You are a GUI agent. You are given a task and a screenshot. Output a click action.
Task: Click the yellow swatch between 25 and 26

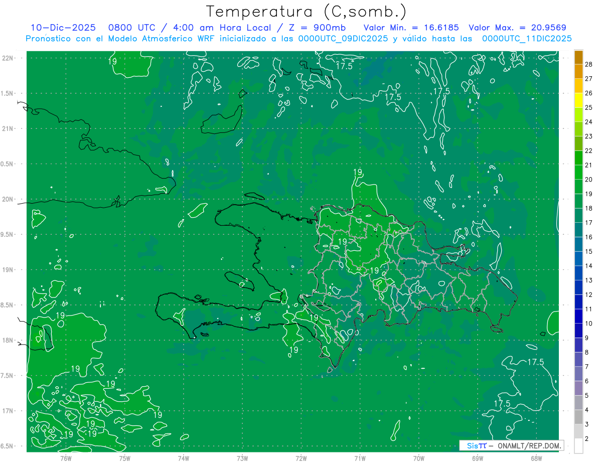tap(578, 100)
